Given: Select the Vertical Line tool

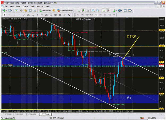Looking at the screenshot, I should pos(15,15).
